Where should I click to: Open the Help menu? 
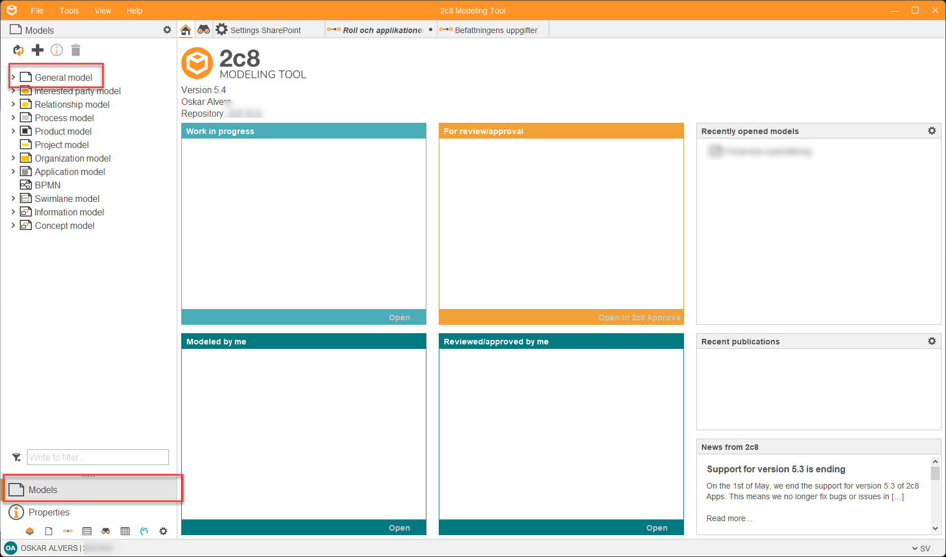click(x=134, y=11)
